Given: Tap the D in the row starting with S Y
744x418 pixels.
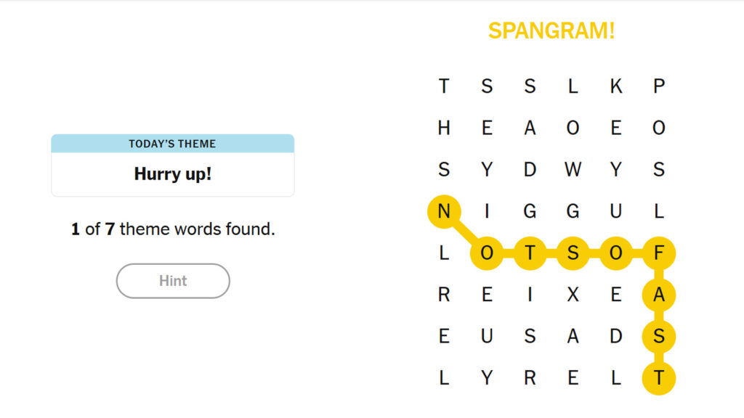Looking at the screenshot, I should tap(530, 170).
